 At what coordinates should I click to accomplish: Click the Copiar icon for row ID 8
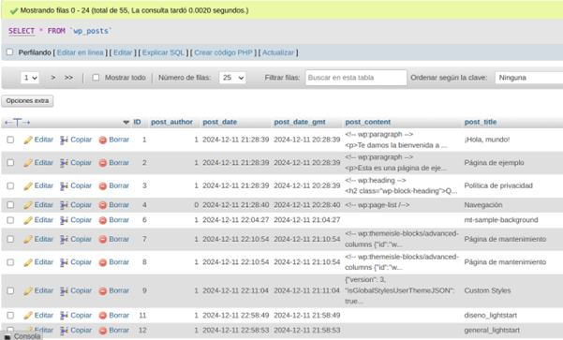tap(64, 262)
